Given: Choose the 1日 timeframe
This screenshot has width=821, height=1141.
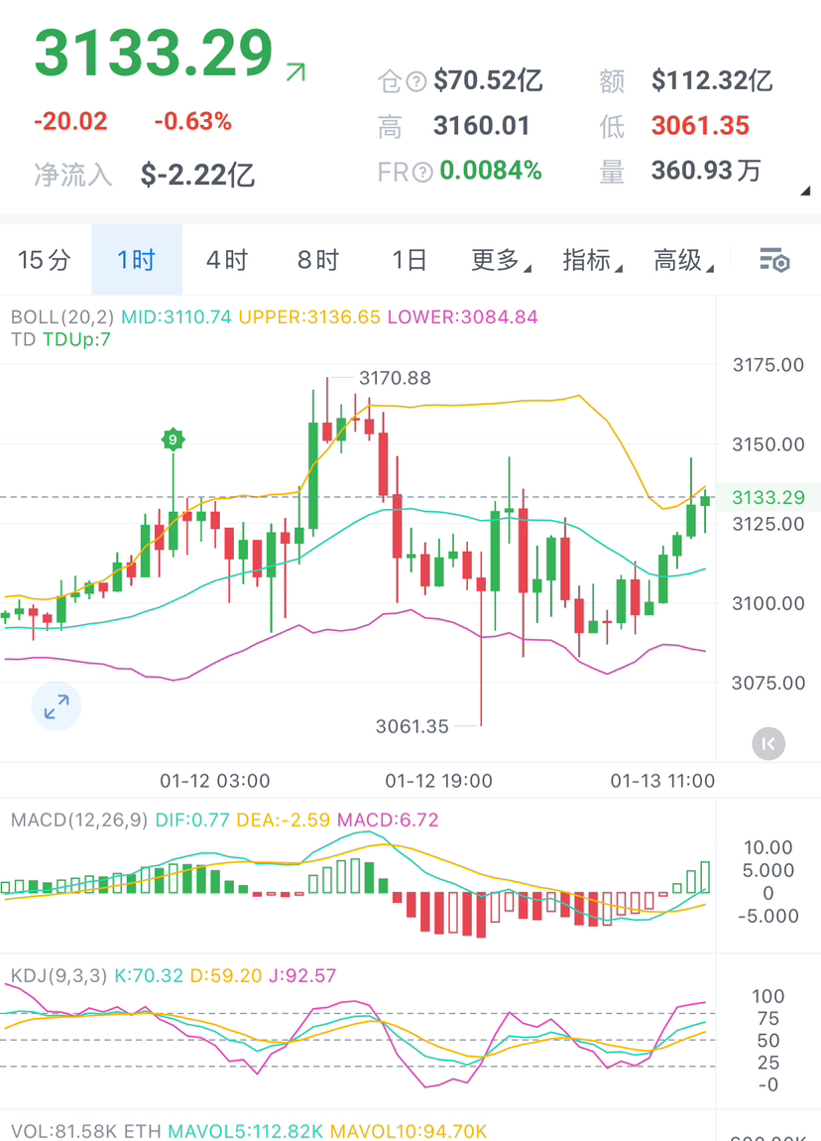Looking at the screenshot, I should [x=410, y=261].
